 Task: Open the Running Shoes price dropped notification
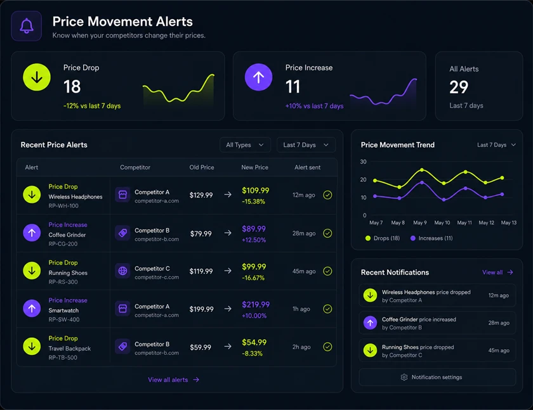[437, 350]
